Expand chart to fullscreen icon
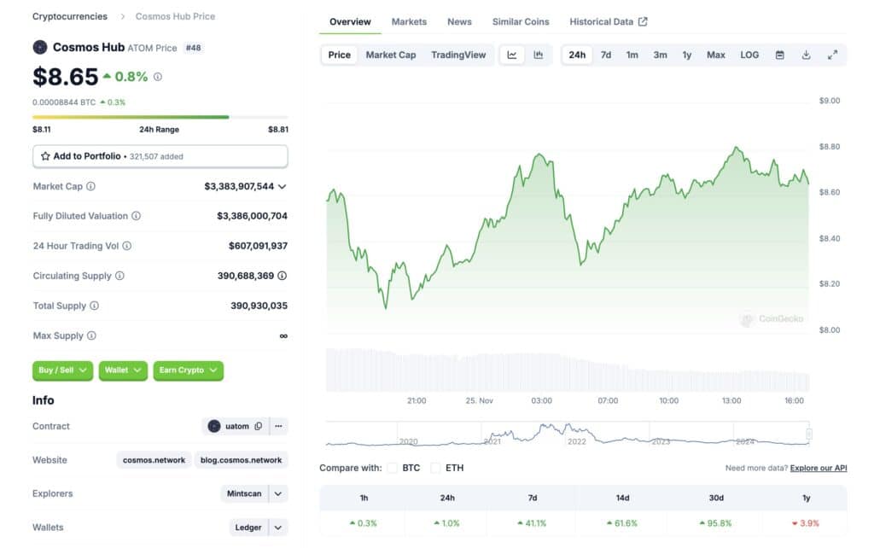The height and width of the screenshot is (548, 874). coord(832,55)
